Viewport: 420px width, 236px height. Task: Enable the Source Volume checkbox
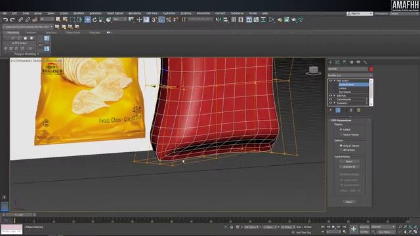(341, 134)
